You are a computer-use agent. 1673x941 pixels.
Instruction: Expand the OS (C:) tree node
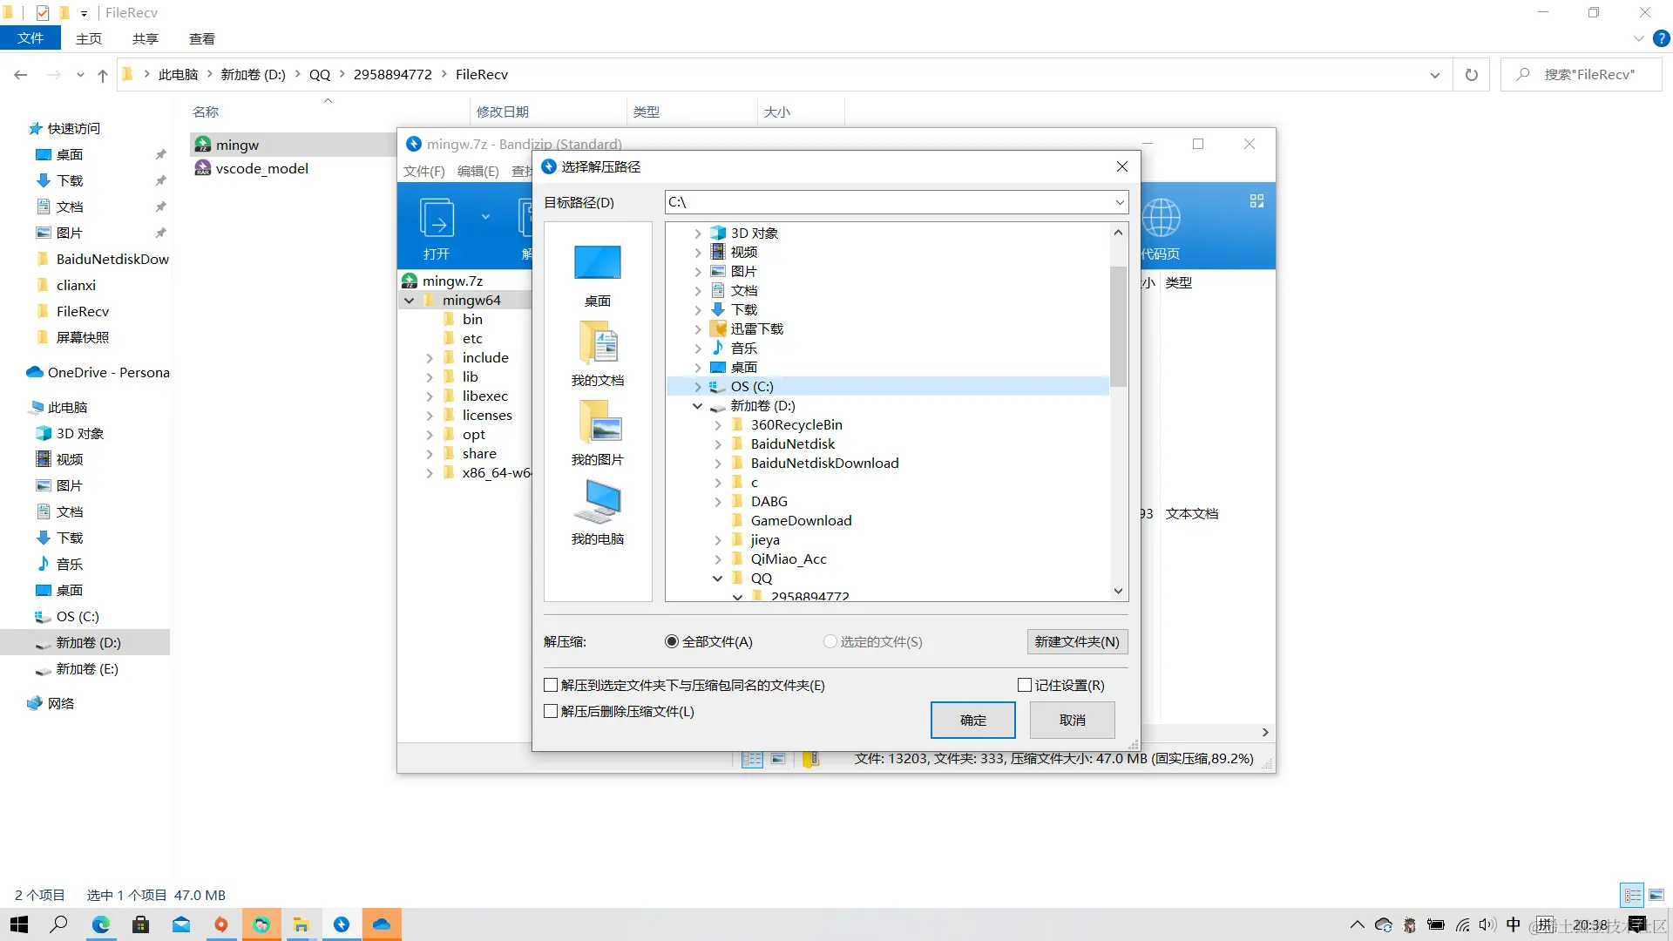698,387
